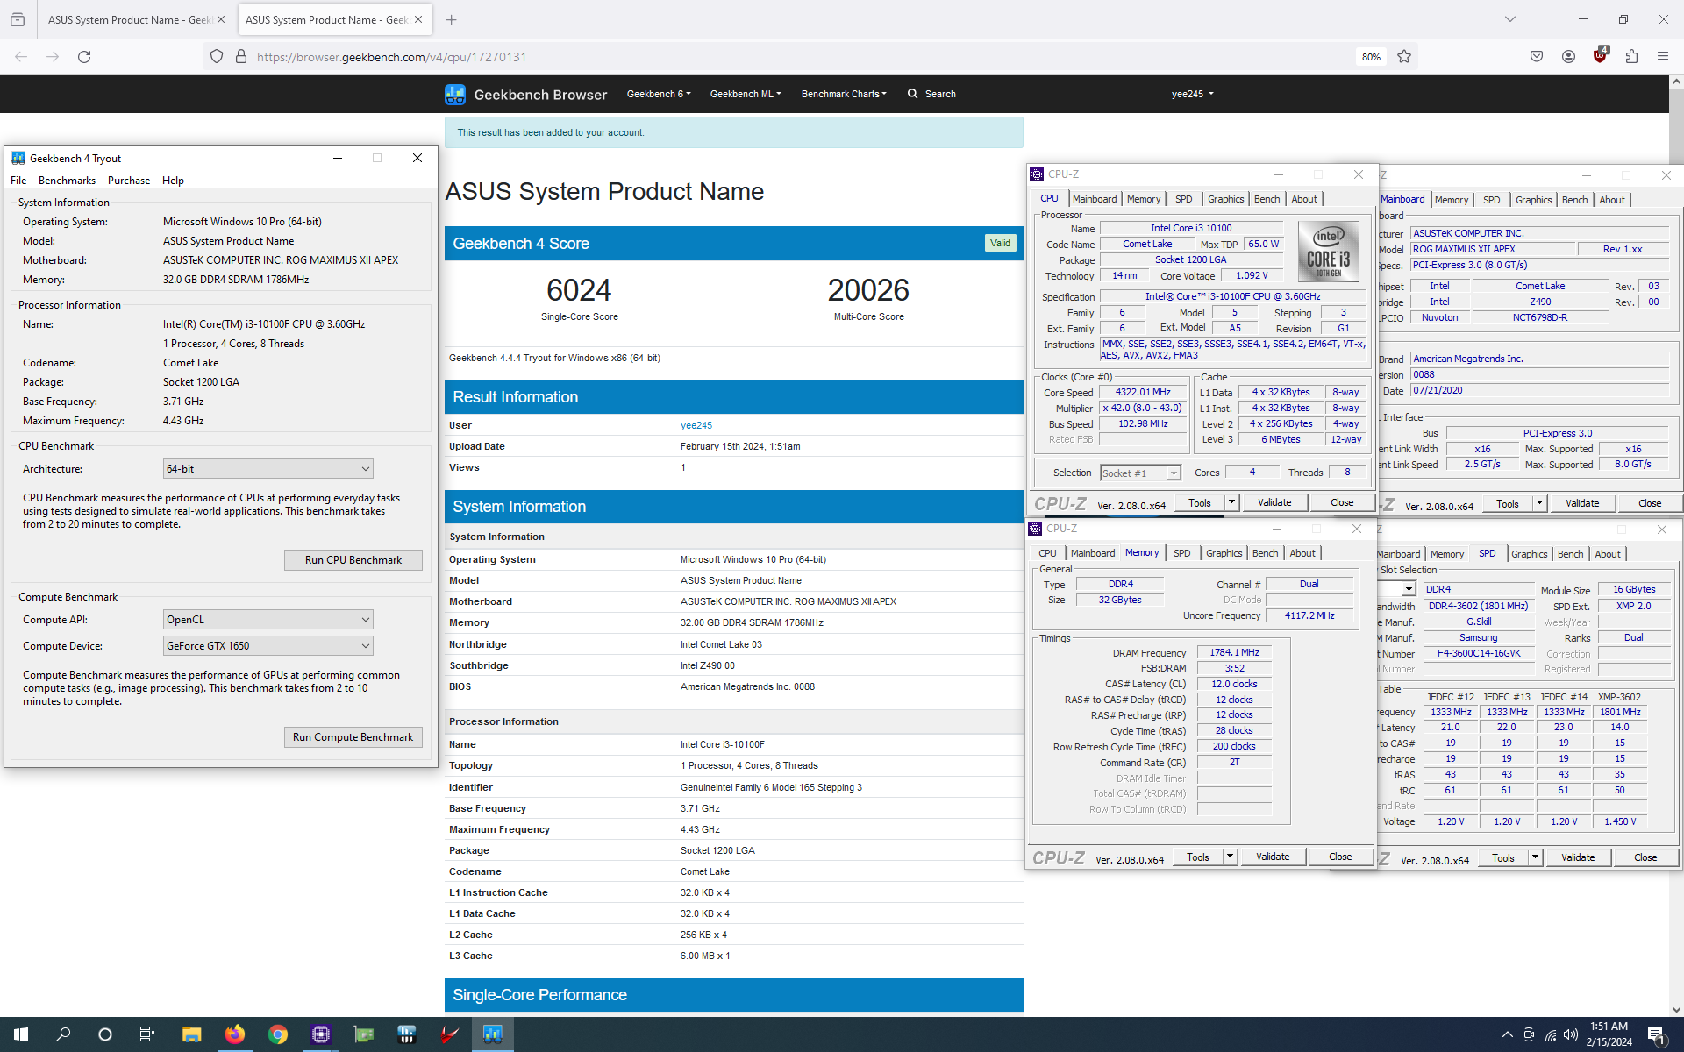
Task: Open the File menu in Geekbench 4
Action: tap(18, 181)
